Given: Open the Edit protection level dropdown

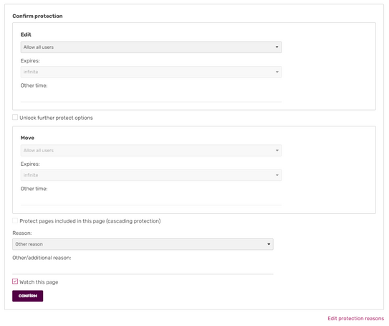Looking at the screenshot, I should [x=151, y=47].
